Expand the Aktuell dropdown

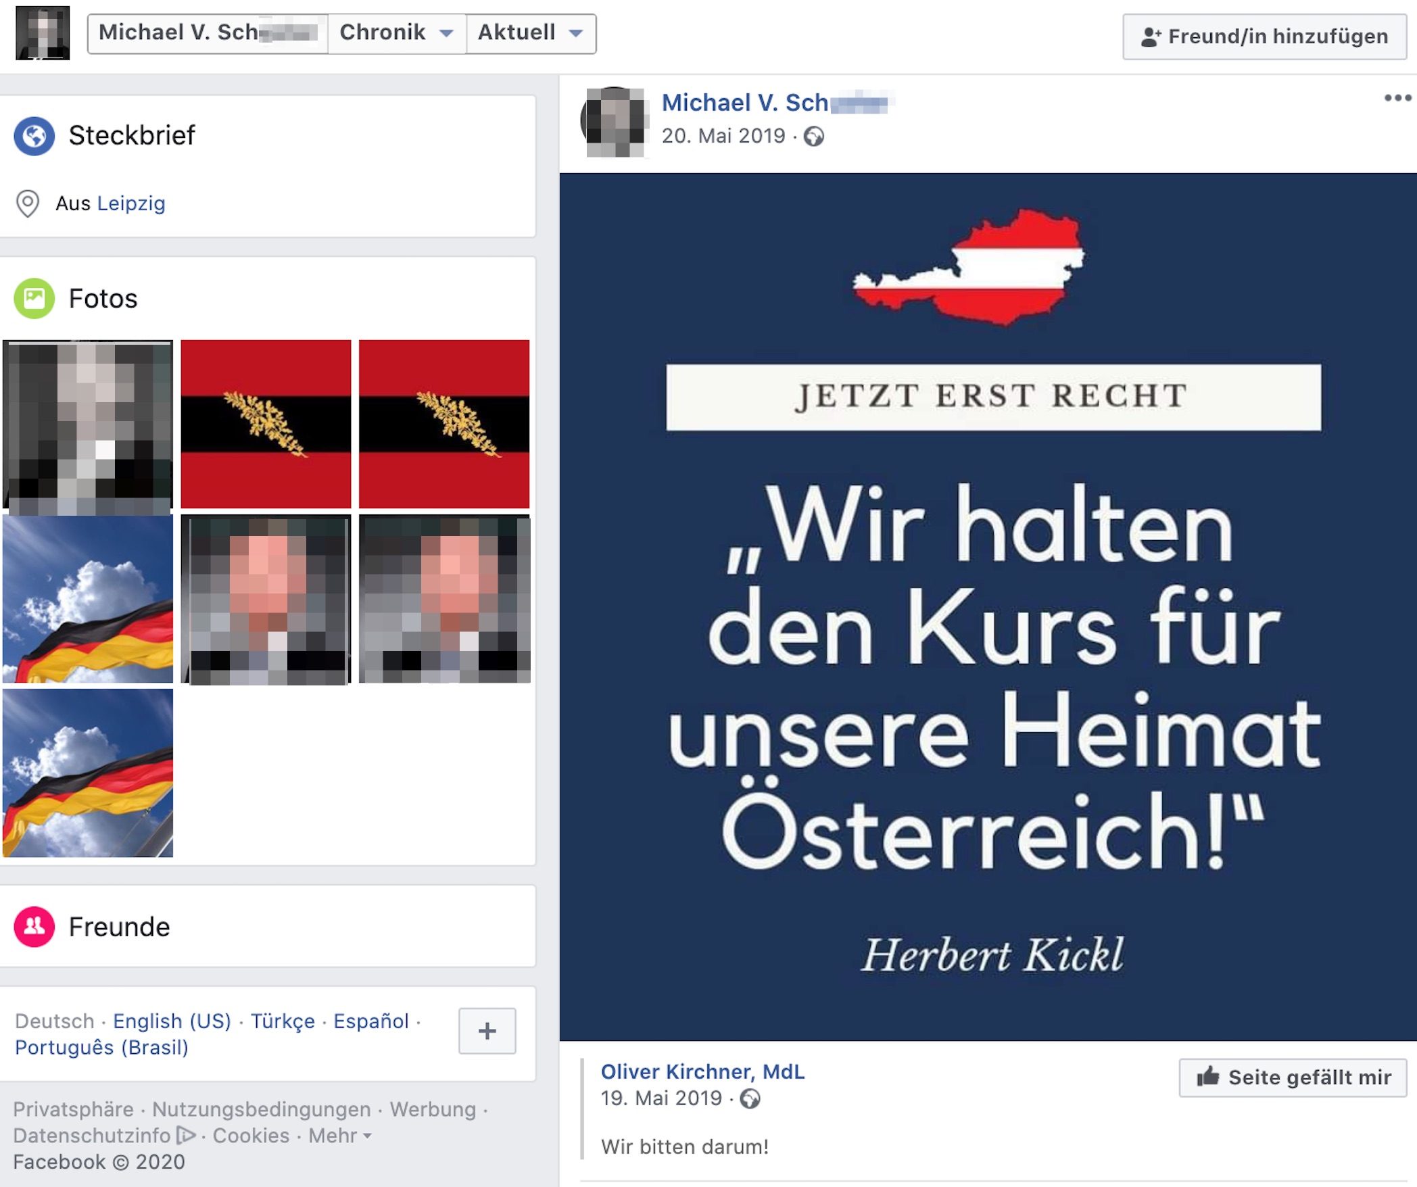531,33
